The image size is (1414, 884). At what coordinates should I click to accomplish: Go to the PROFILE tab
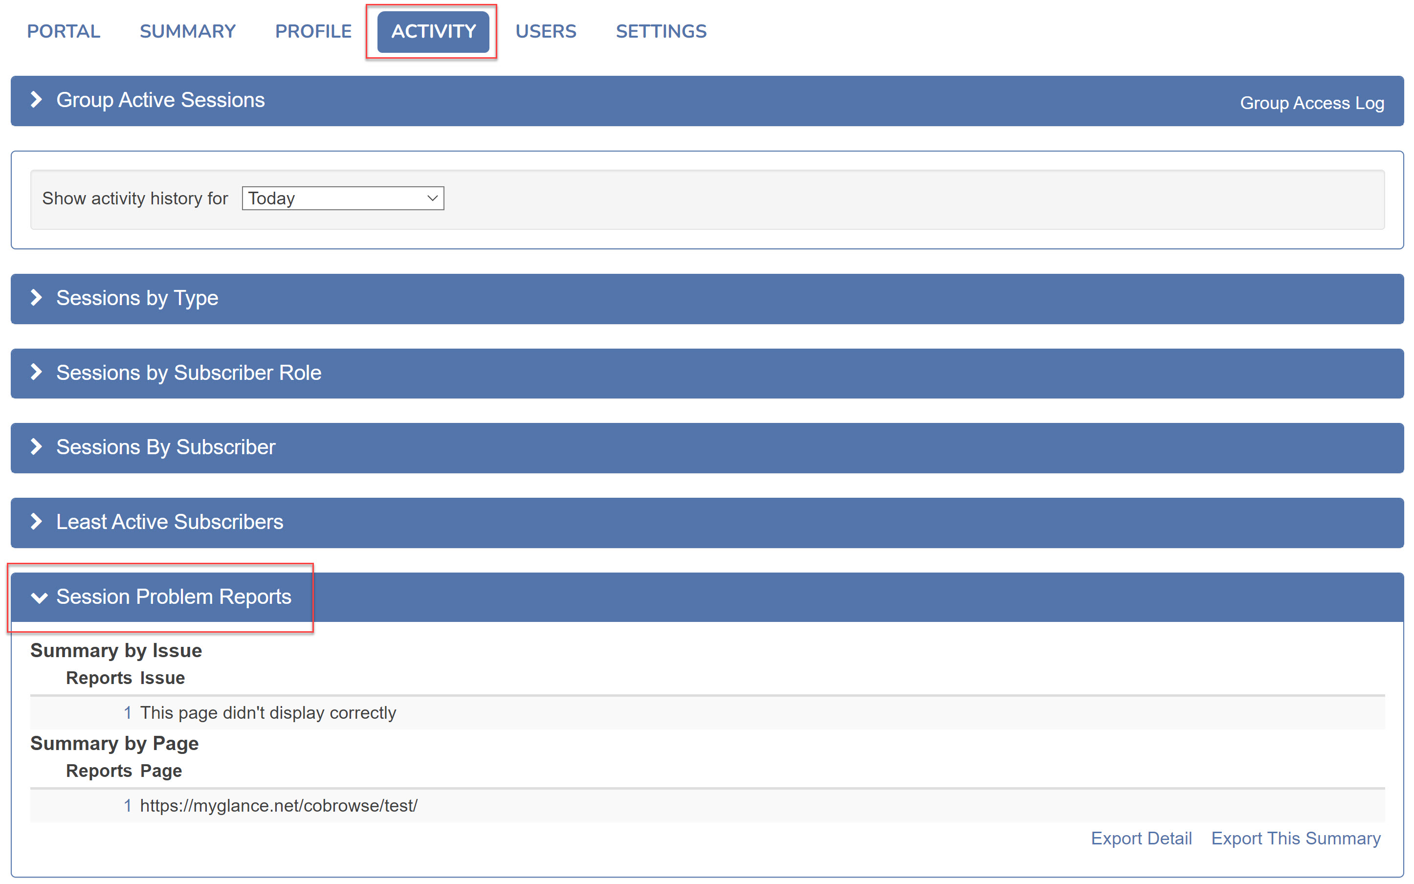pyautogui.click(x=313, y=31)
